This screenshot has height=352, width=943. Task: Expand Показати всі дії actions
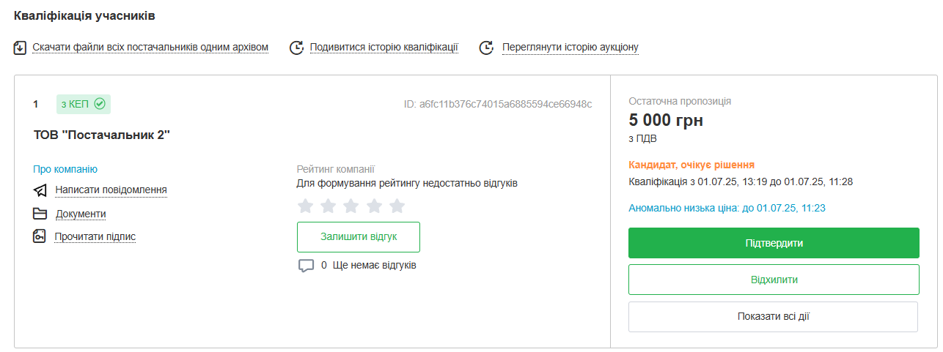tap(773, 317)
